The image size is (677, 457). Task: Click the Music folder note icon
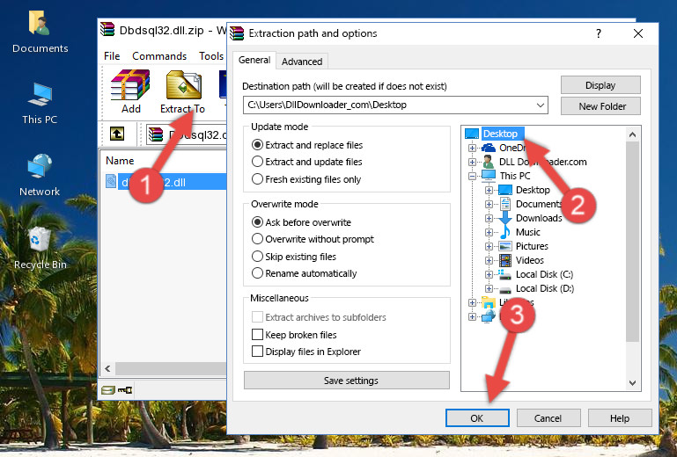504,232
